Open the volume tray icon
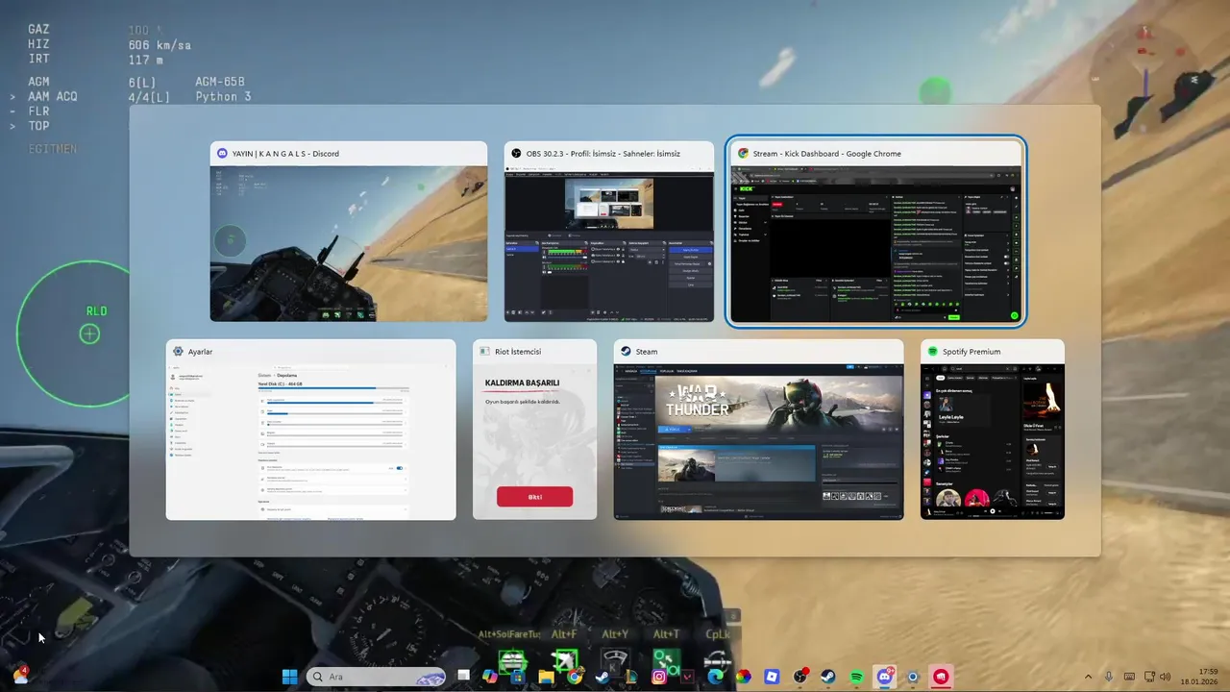The width and height of the screenshot is (1230, 692). pyautogui.click(x=1166, y=677)
